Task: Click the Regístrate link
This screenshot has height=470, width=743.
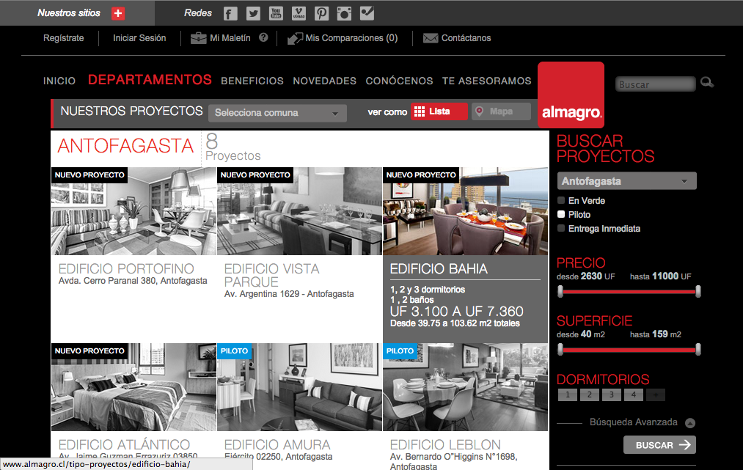Action: 64,38
